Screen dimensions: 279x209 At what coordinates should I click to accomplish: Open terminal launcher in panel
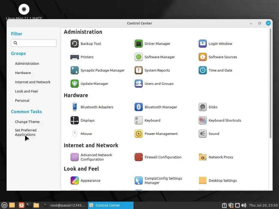(29, 205)
